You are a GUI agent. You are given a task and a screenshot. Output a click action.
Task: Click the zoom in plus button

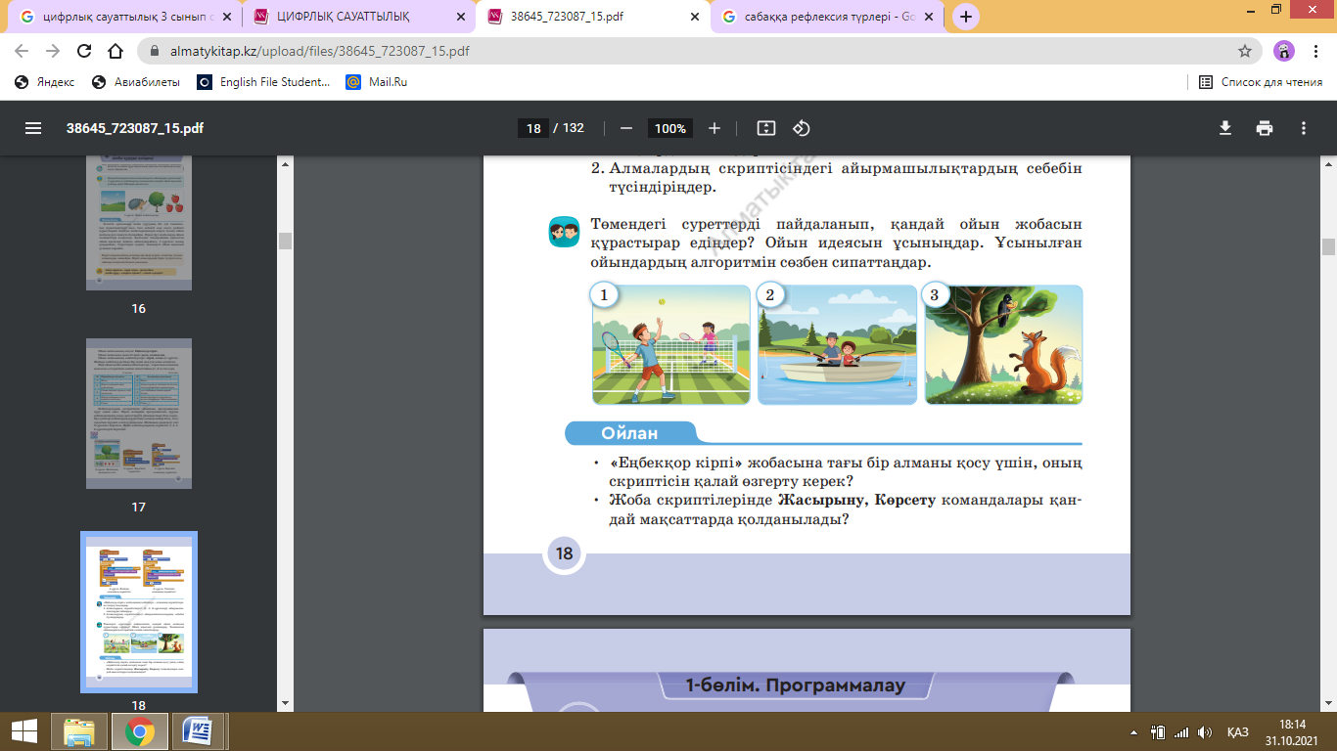tap(715, 128)
